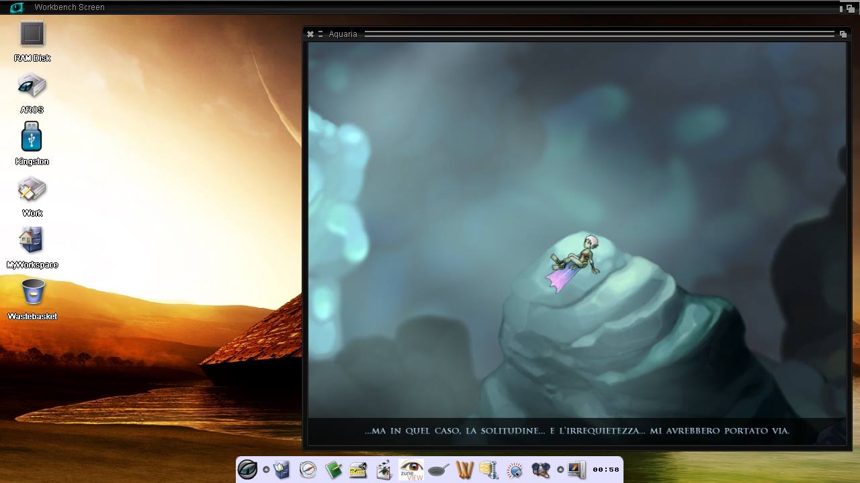This screenshot has width=860, height=483.
Task: Click the Aquaria window title bar
Action: [x=598, y=34]
